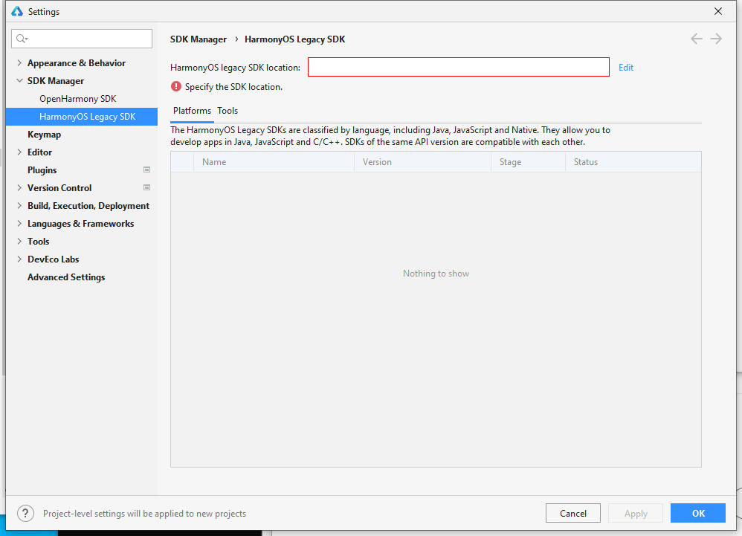Confirm settings with the OK button

(x=698, y=513)
